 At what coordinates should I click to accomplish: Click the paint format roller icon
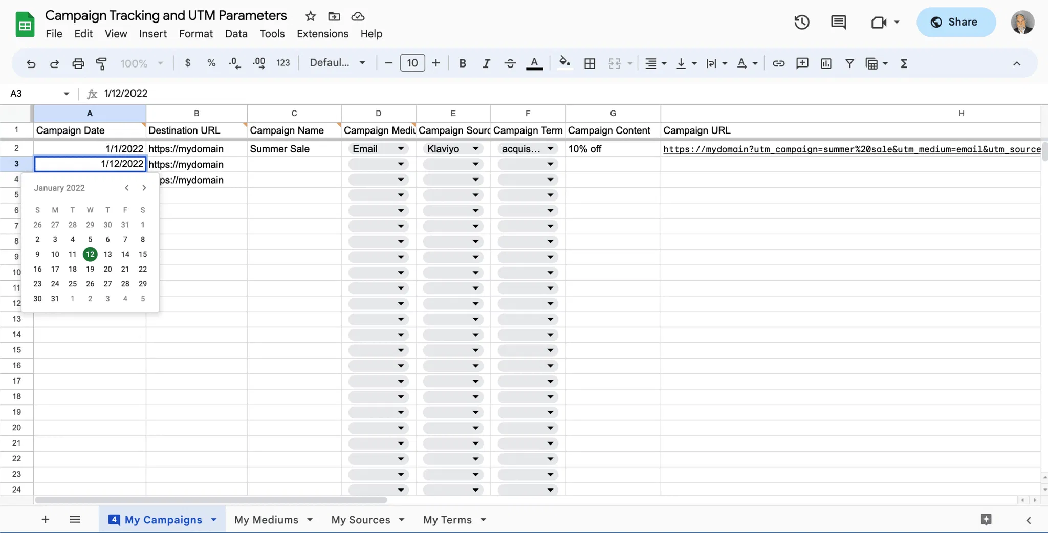point(101,63)
